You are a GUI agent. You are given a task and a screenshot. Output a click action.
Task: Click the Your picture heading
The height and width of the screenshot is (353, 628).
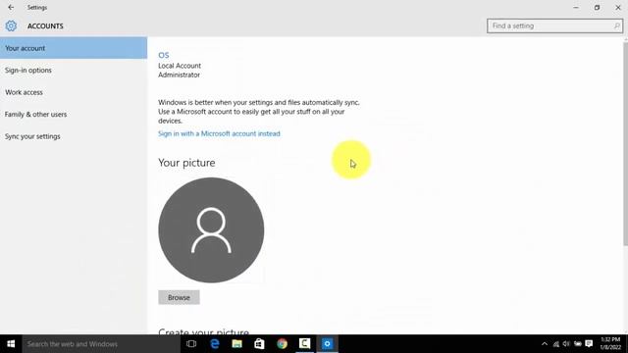tap(186, 163)
